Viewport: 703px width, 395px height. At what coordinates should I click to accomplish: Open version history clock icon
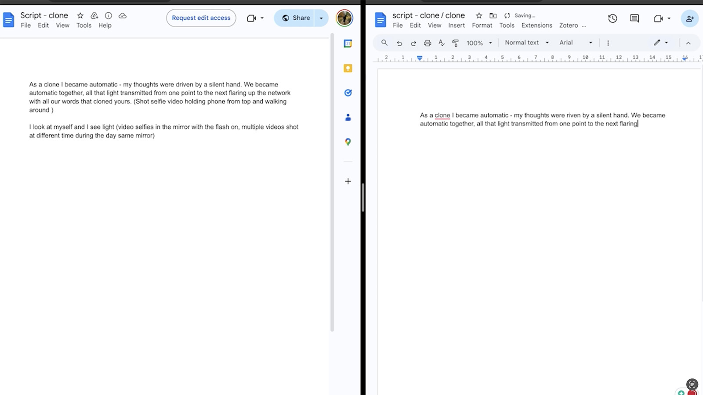(x=612, y=18)
